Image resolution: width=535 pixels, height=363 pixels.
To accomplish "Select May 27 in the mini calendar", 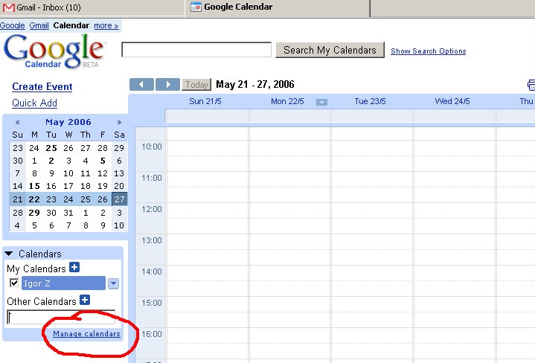I will (x=119, y=199).
